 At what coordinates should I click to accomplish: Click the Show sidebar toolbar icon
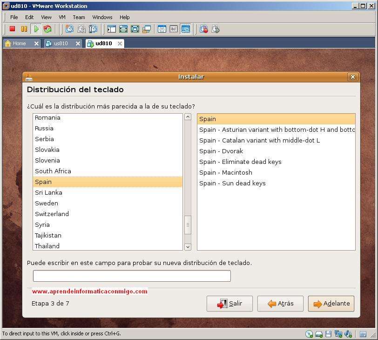[112, 29]
